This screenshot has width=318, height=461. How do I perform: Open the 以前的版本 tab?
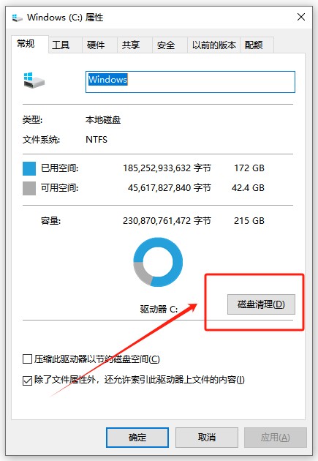point(213,45)
